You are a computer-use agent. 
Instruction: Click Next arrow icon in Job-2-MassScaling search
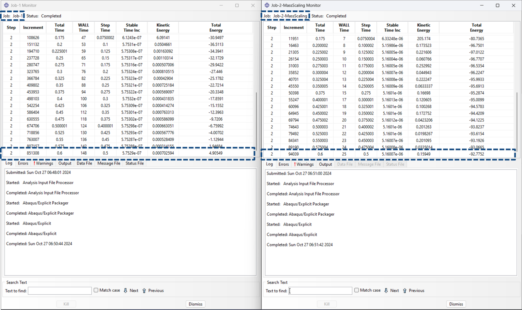point(386,290)
